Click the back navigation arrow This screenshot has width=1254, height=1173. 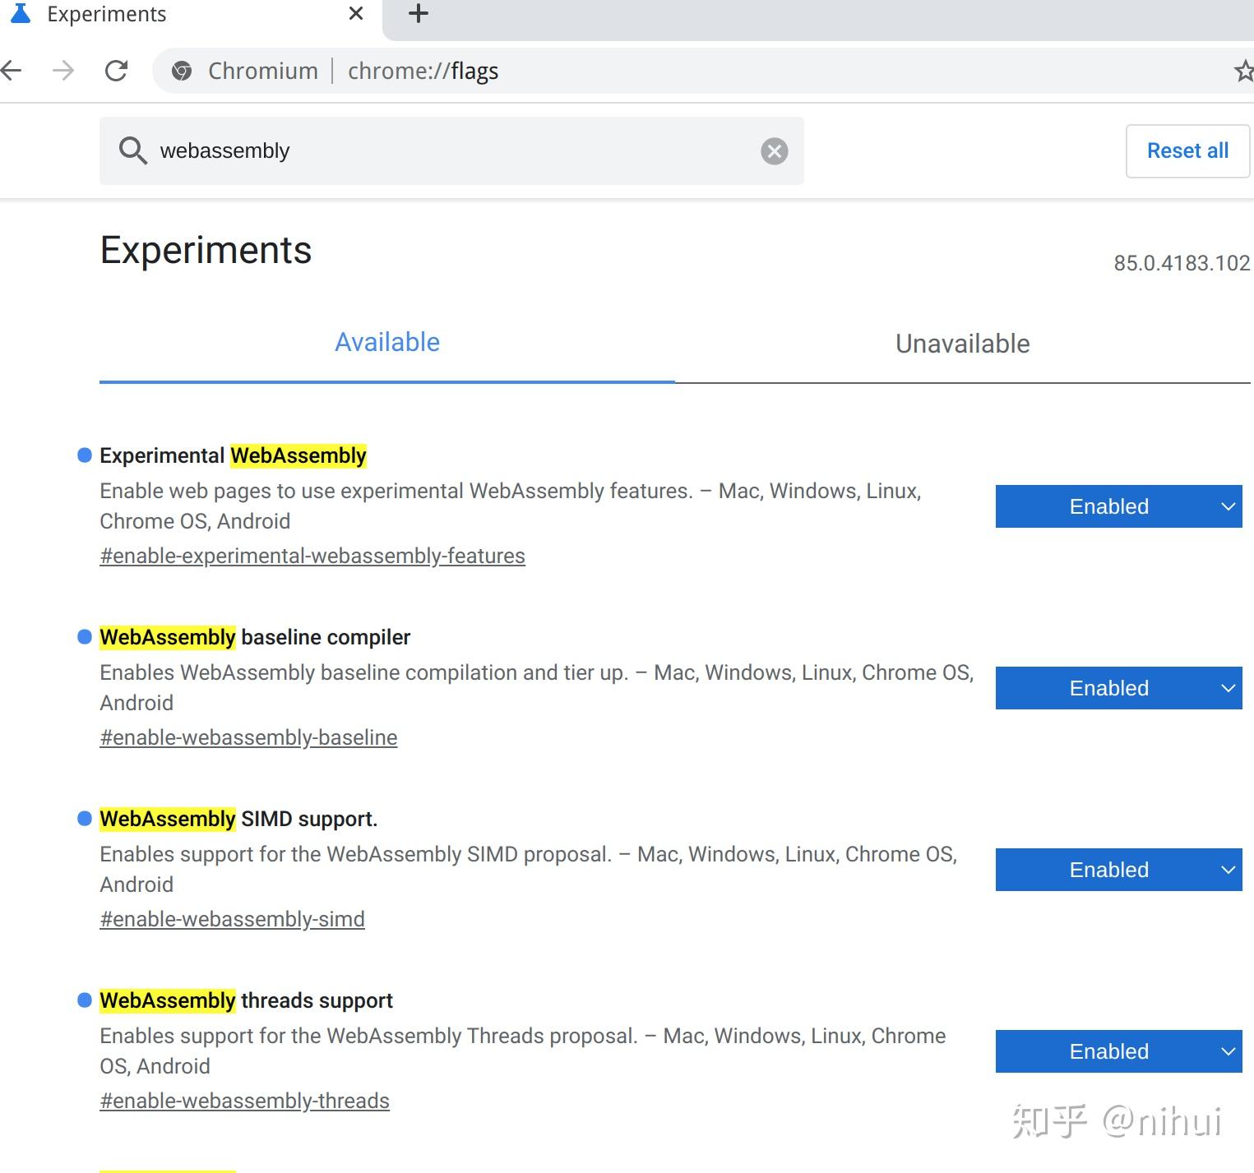[x=12, y=71]
